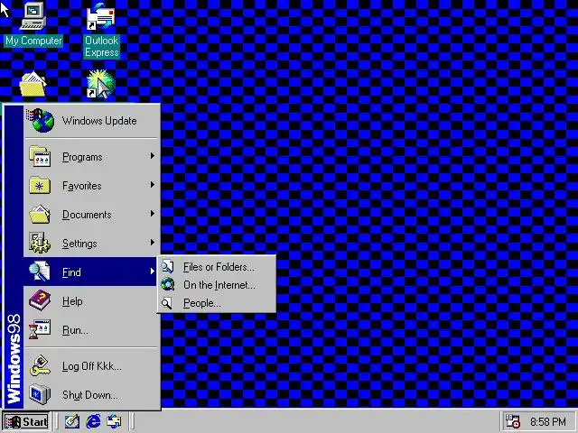578x433 pixels.
Task: Expand the Documents submenu arrow
Action: pyautogui.click(x=153, y=214)
